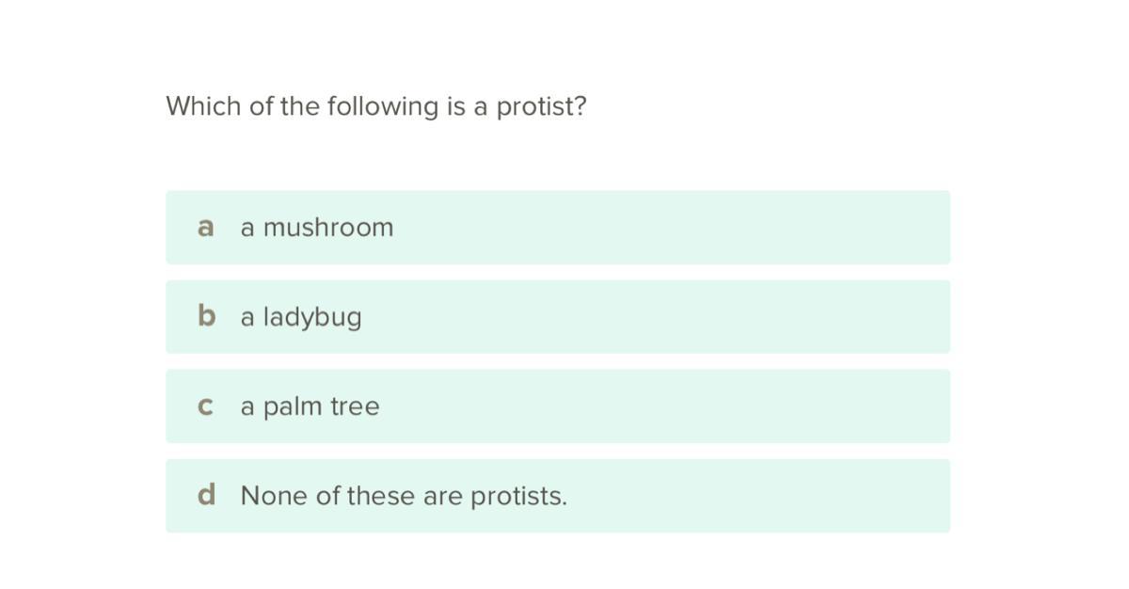Click the word 'protist?' in the question
This screenshot has width=1129, height=589.
[541, 106]
